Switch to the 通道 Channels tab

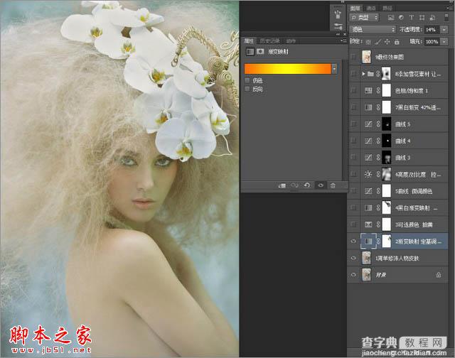click(371, 8)
